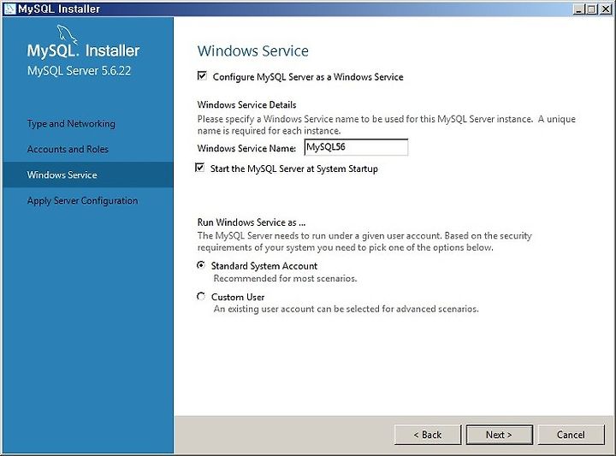Image resolution: width=616 pixels, height=456 pixels.
Task: Toggle Configure MySQL Server as a Windows Service
Action: pyautogui.click(x=202, y=76)
